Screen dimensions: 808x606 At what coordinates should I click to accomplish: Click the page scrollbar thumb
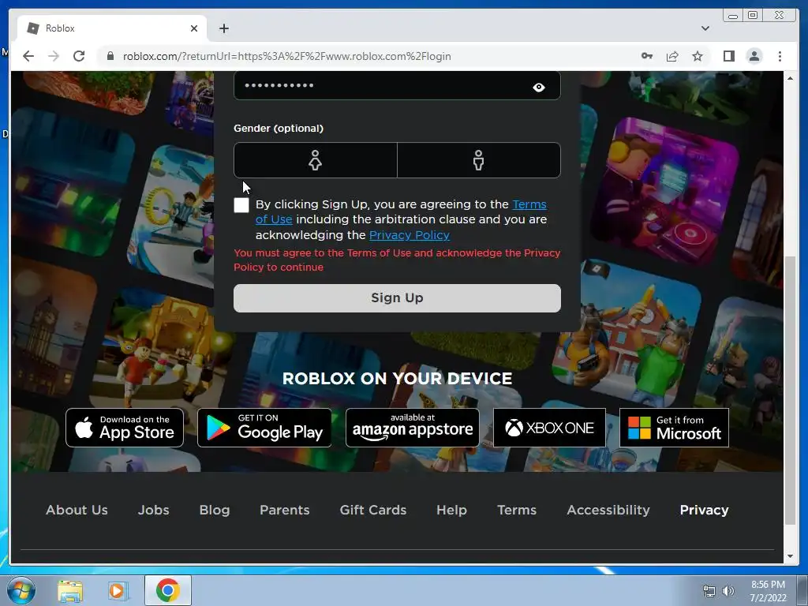pos(790,390)
